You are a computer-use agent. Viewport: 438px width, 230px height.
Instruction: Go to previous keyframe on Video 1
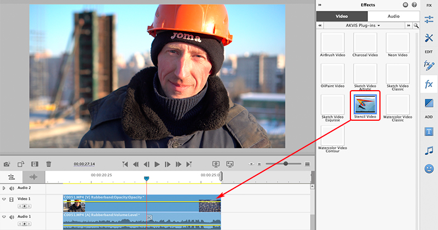point(20,207)
